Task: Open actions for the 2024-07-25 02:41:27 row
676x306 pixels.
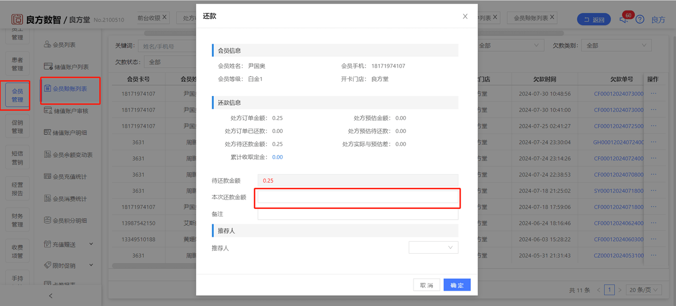Action: [653, 126]
